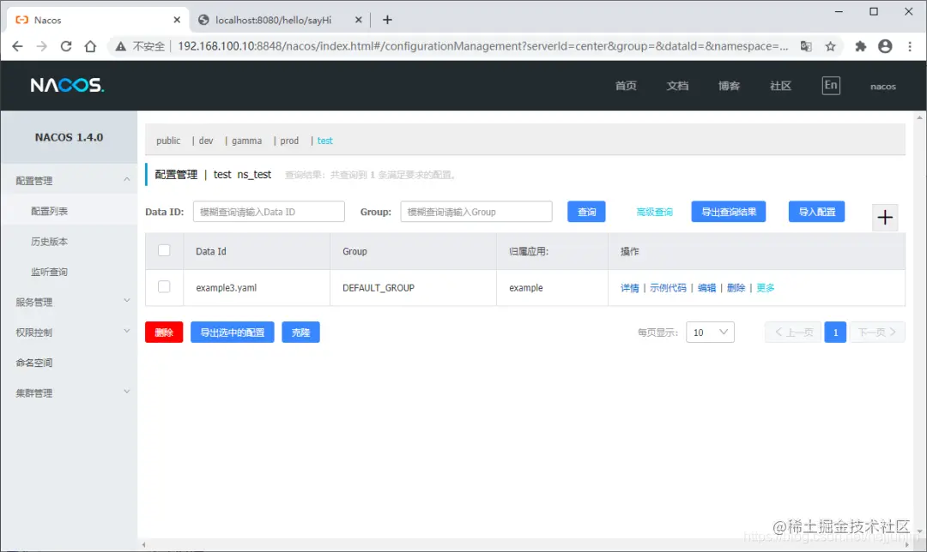Click 导出选中的配置 button
Screen dimensions: 927x552
pos(233,333)
